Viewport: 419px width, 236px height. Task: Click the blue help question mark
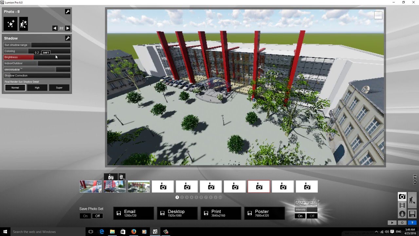tap(412, 223)
